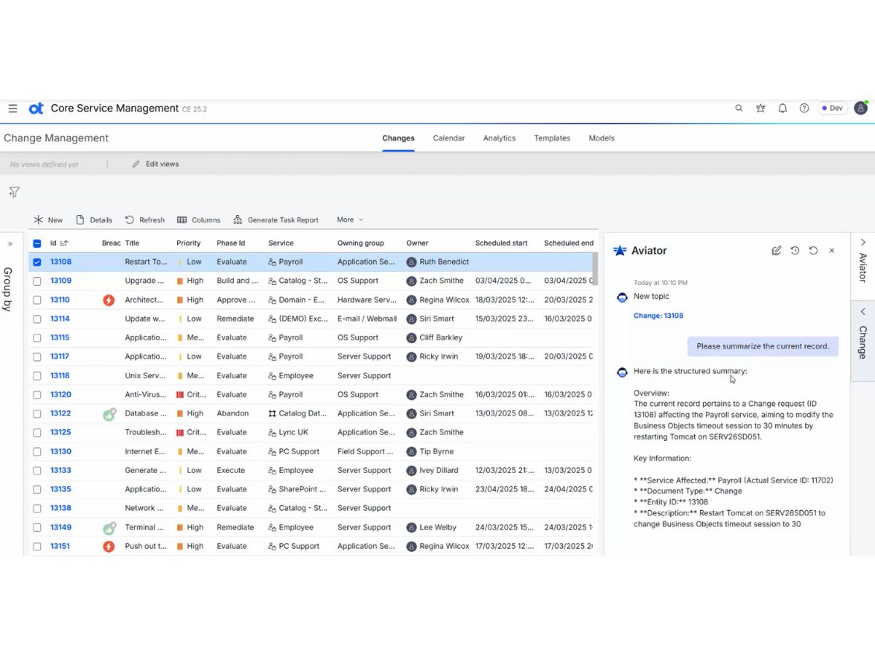Uncheck the row 13108 checkbox
Viewport: 875px width, 656px height.
click(37, 262)
